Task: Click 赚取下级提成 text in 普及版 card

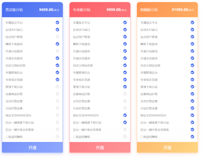Action: (x=14, y=44)
